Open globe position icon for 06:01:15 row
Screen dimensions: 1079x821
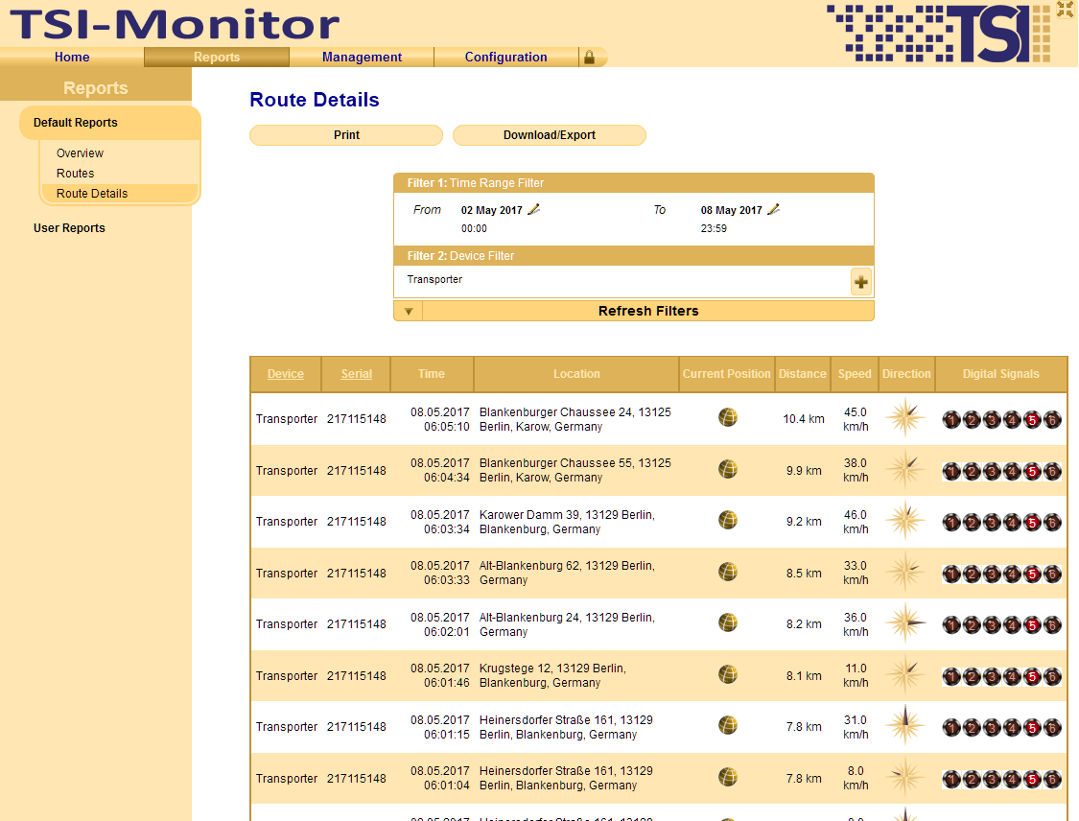click(x=728, y=725)
